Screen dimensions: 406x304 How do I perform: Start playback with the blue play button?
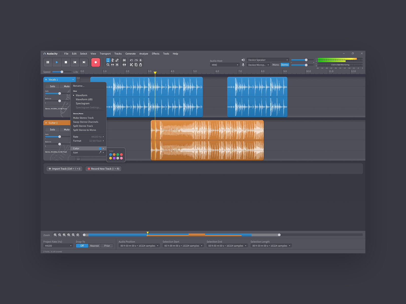click(57, 62)
